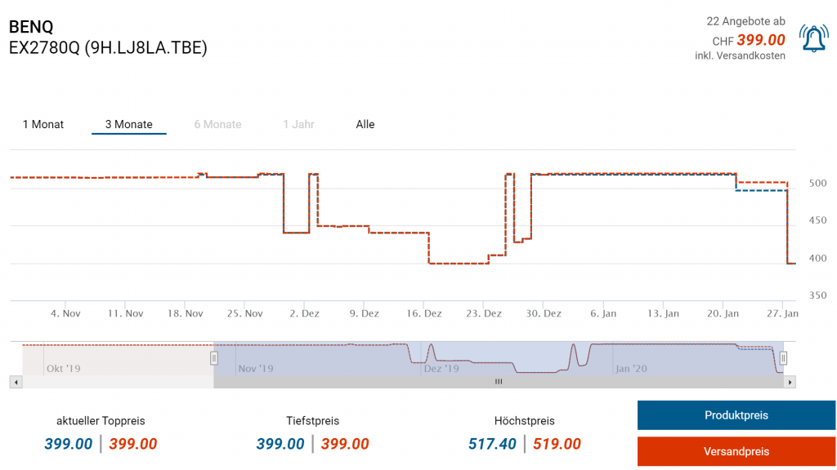Select the 1 Monat range

pyautogui.click(x=43, y=125)
